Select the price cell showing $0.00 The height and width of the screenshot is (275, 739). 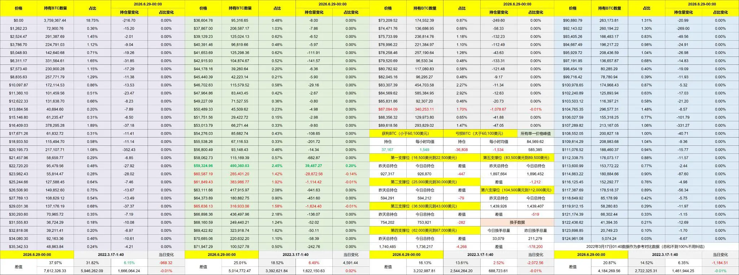click(x=18, y=21)
